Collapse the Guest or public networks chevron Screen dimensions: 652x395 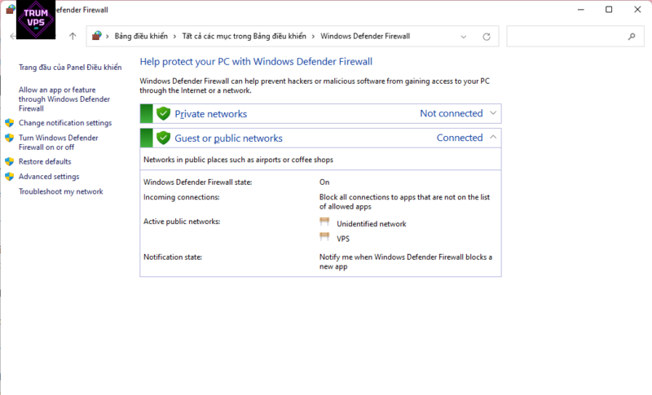pyautogui.click(x=493, y=137)
